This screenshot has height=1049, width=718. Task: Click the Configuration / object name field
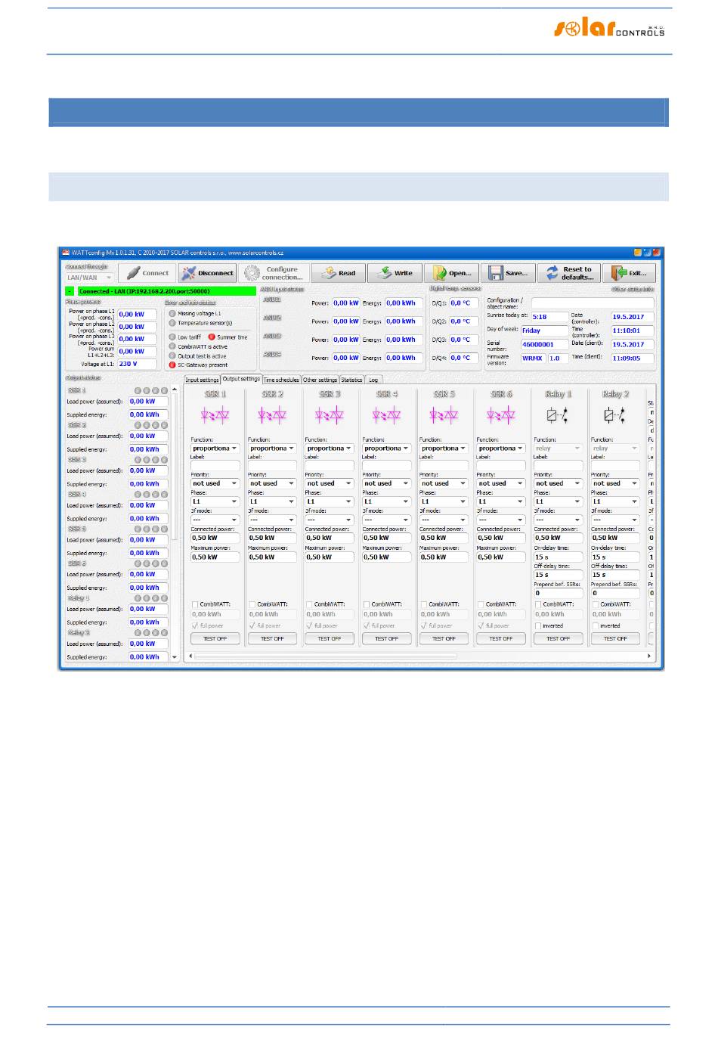[593, 303]
